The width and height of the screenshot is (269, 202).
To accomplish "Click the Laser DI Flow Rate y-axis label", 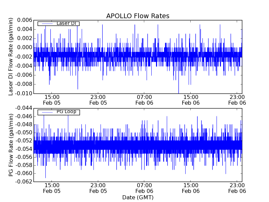I will pos(11,56).
